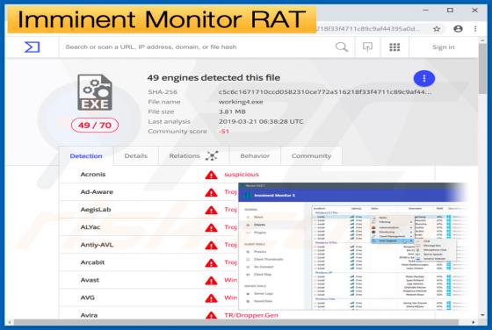Click the AVG warning triangle icon
Viewport: 492px width, 330px height.
[x=211, y=298]
